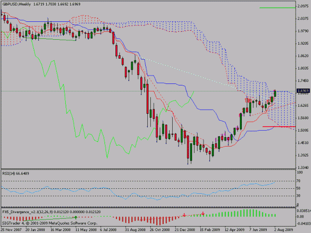311x233 pixels.
Task: Click the GBPUSD,Weekly chart title text
Action: (16, 4)
